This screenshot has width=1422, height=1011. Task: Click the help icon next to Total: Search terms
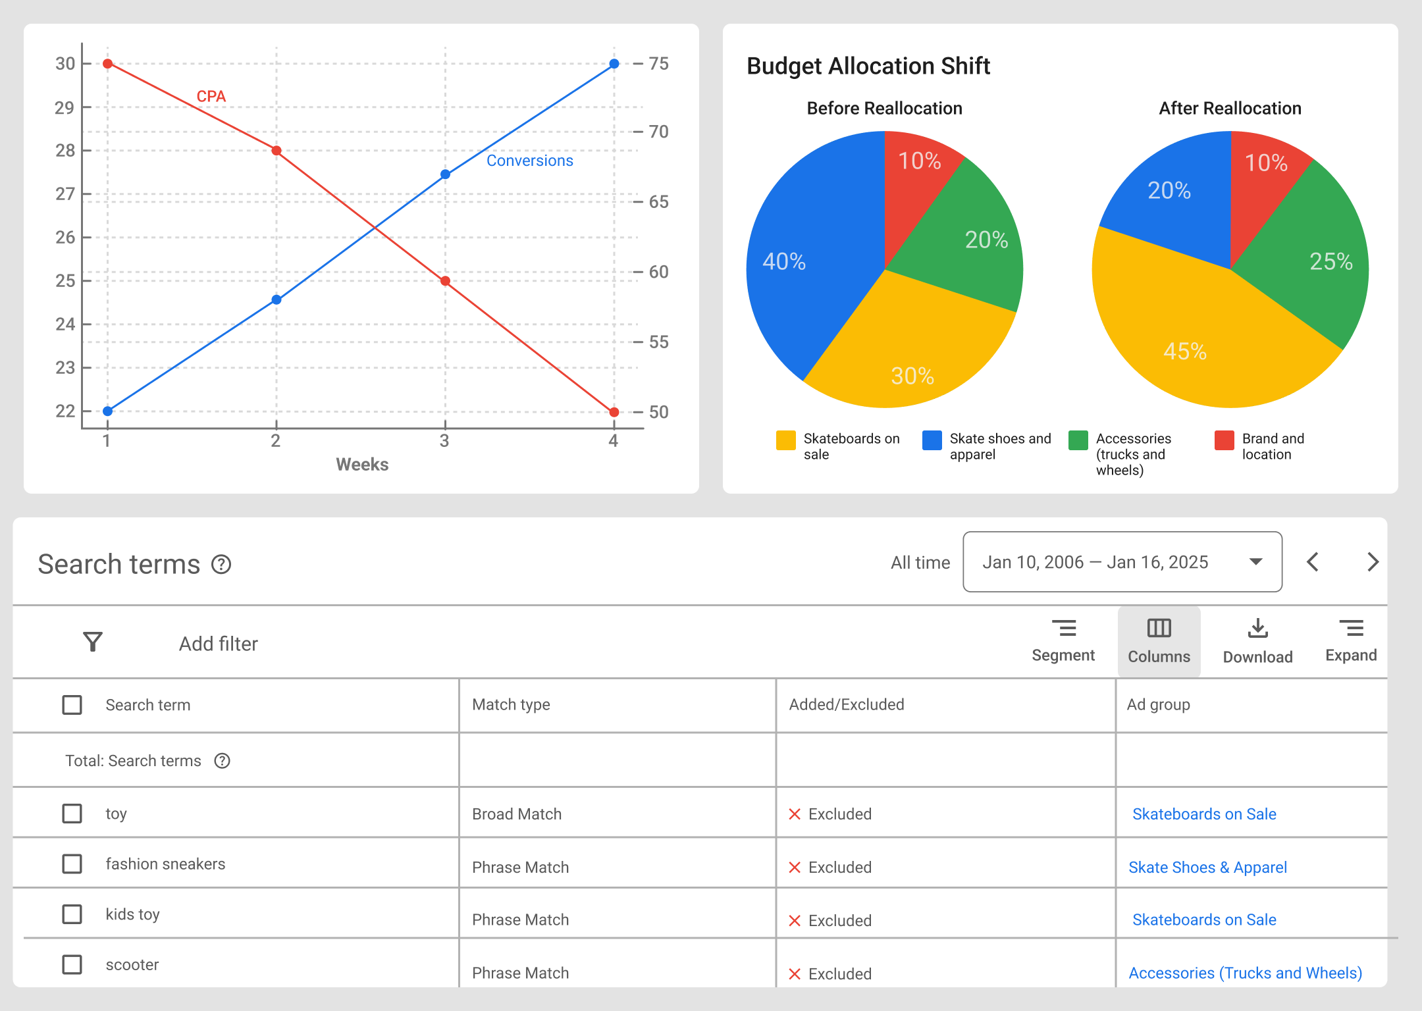223,761
